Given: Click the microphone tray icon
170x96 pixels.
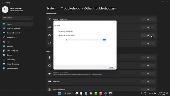Looking at the screenshot, I should pyautogui.click(x=141, y=93).
